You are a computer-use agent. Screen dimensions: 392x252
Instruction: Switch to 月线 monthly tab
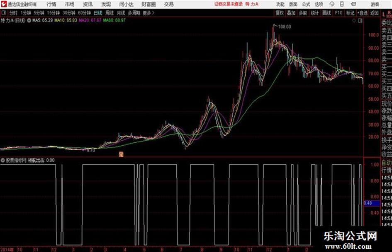tap(121, 13)
